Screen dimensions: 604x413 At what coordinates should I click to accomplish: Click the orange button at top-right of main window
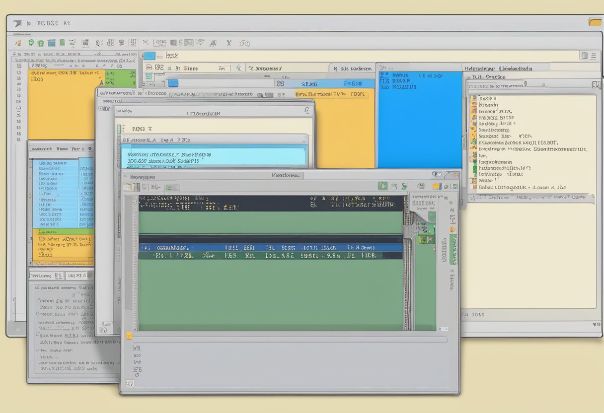[x=595, y=22]
